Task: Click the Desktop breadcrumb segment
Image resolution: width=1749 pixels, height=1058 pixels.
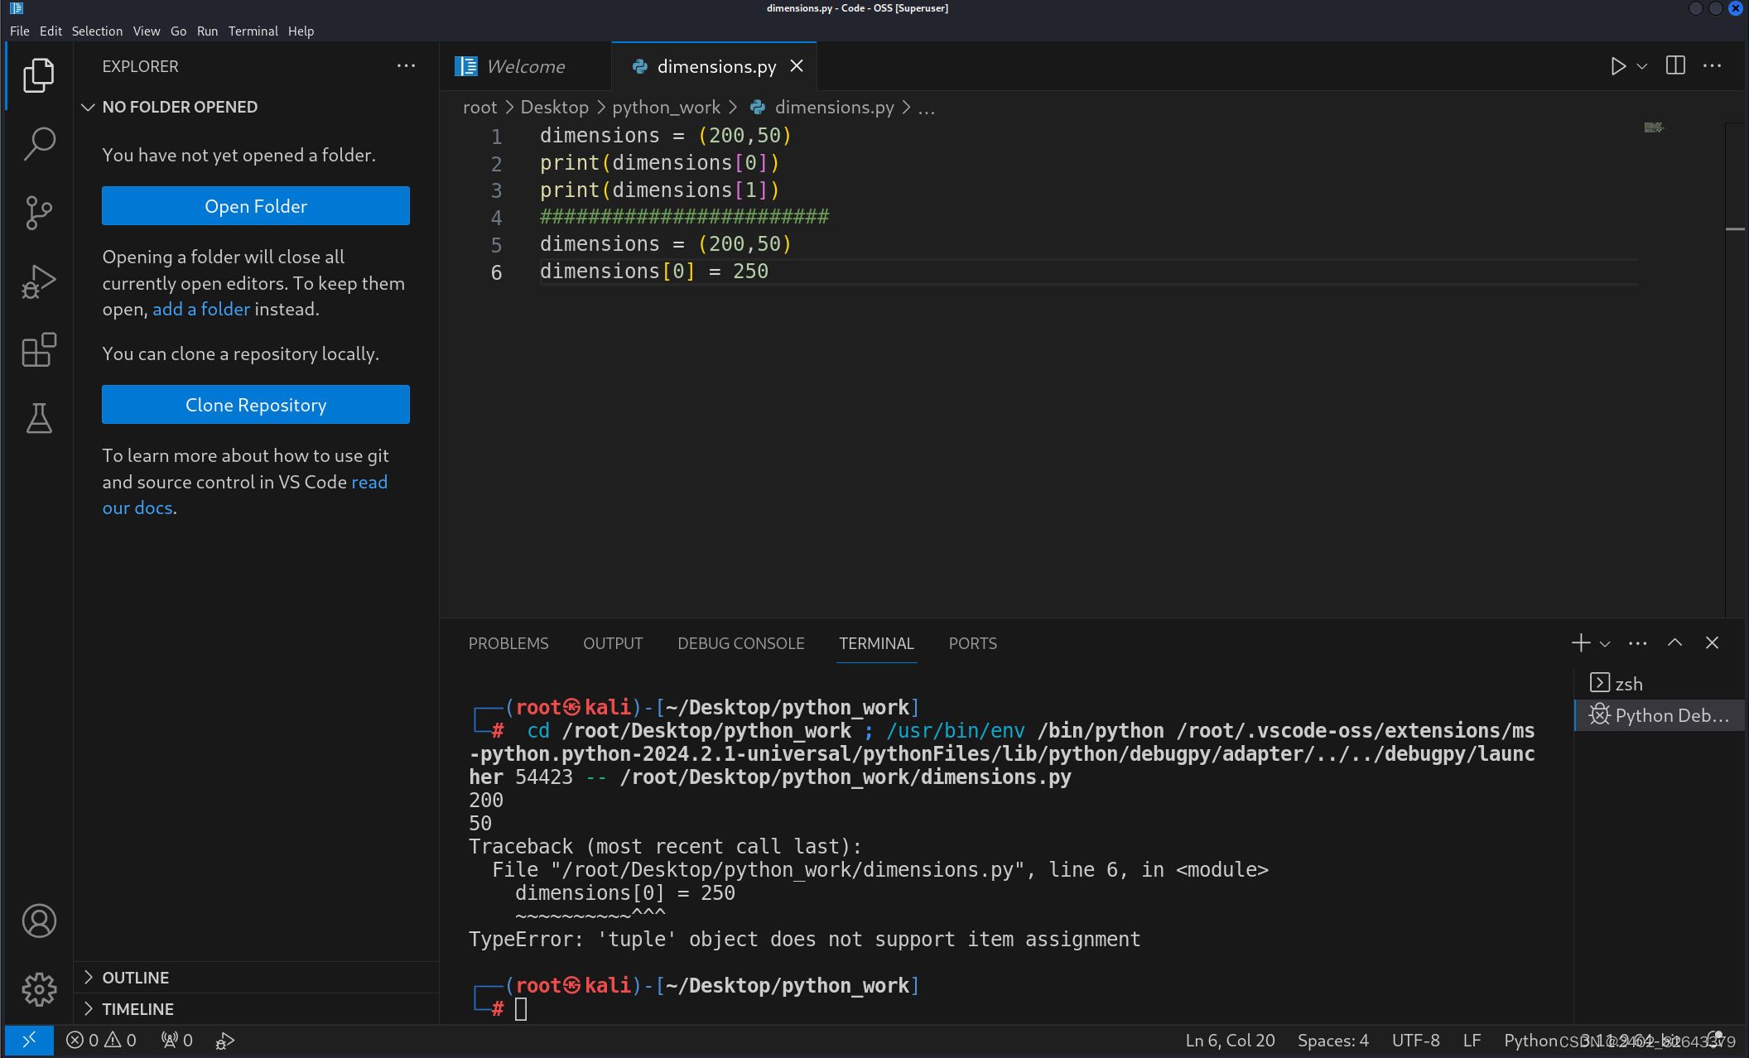Action: click(x=554, y=108)
